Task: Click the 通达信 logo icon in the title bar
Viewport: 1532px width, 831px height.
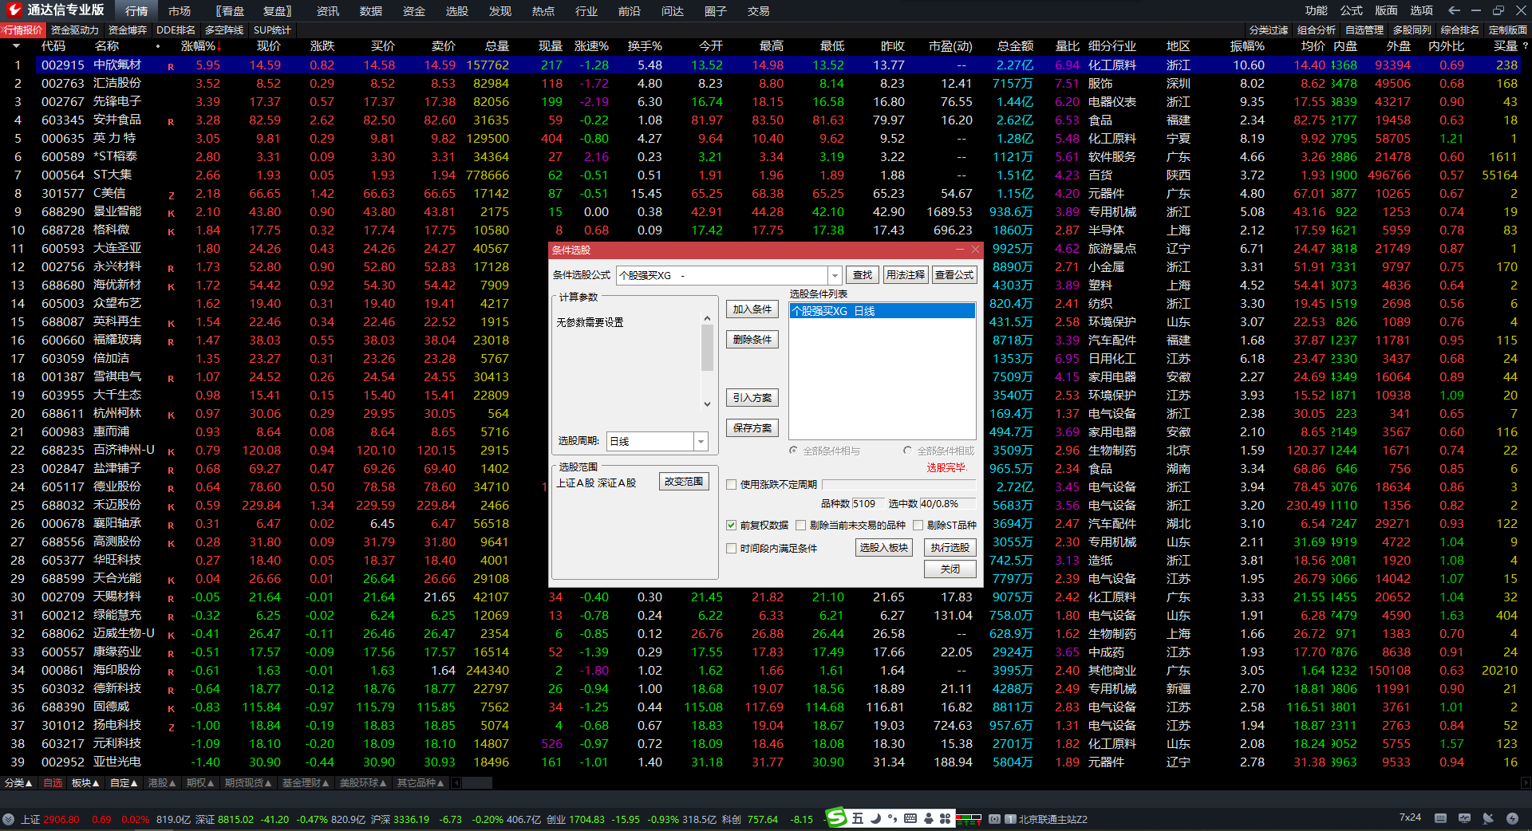Action: coord(14,10)
